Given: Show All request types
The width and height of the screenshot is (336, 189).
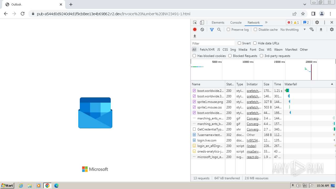Looking at the screenshot, I should (194, 49).
